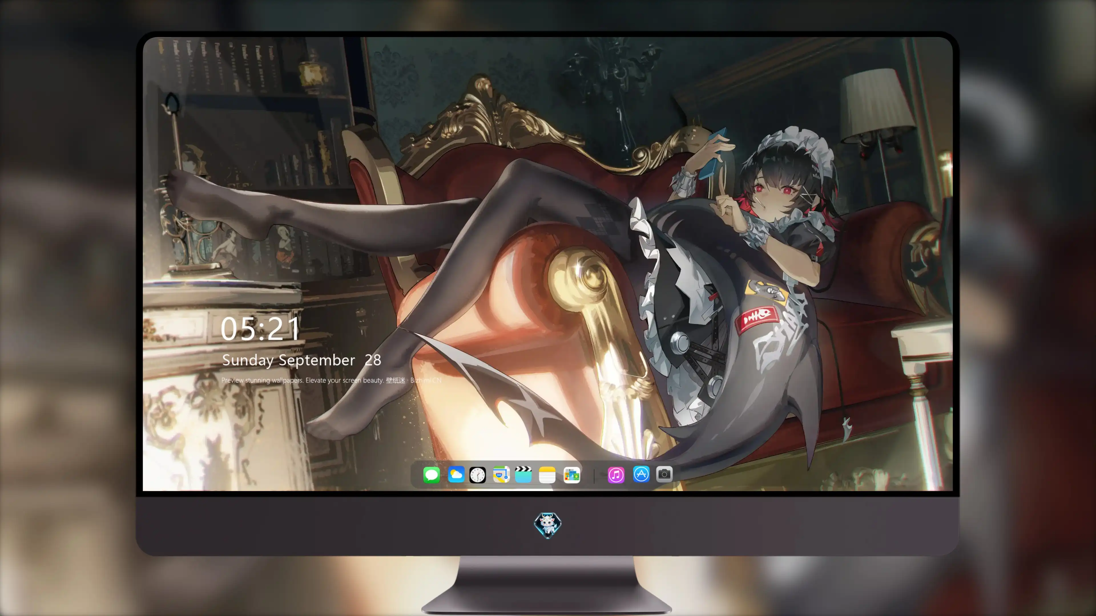Open the blue App Store icon
This screenshot has width=1096, height=616.
pyautogui.click(x=641, y=474)
